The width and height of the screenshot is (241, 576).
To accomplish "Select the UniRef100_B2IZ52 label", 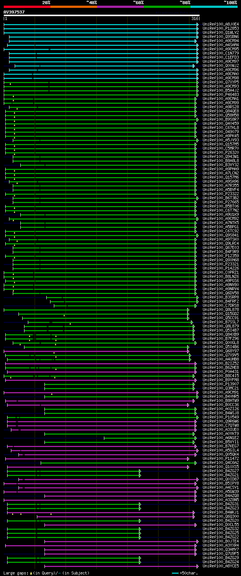I will pos(221,363).
